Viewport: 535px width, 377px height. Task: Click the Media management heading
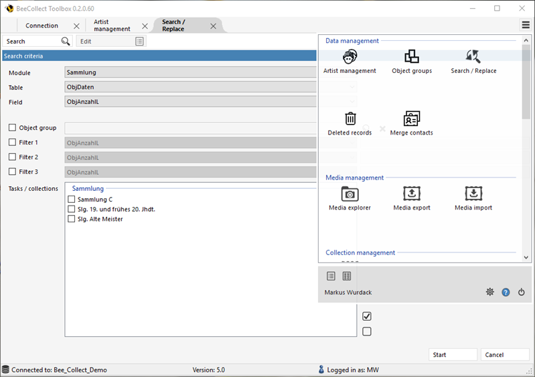pos(354,177)
